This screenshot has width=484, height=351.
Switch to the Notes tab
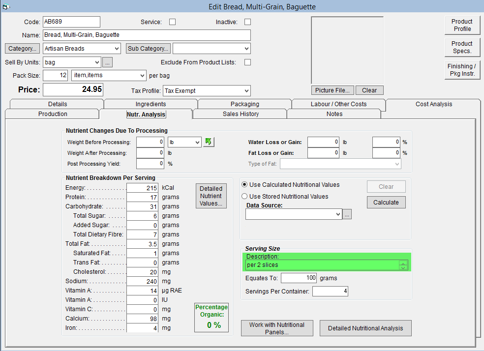334,114
